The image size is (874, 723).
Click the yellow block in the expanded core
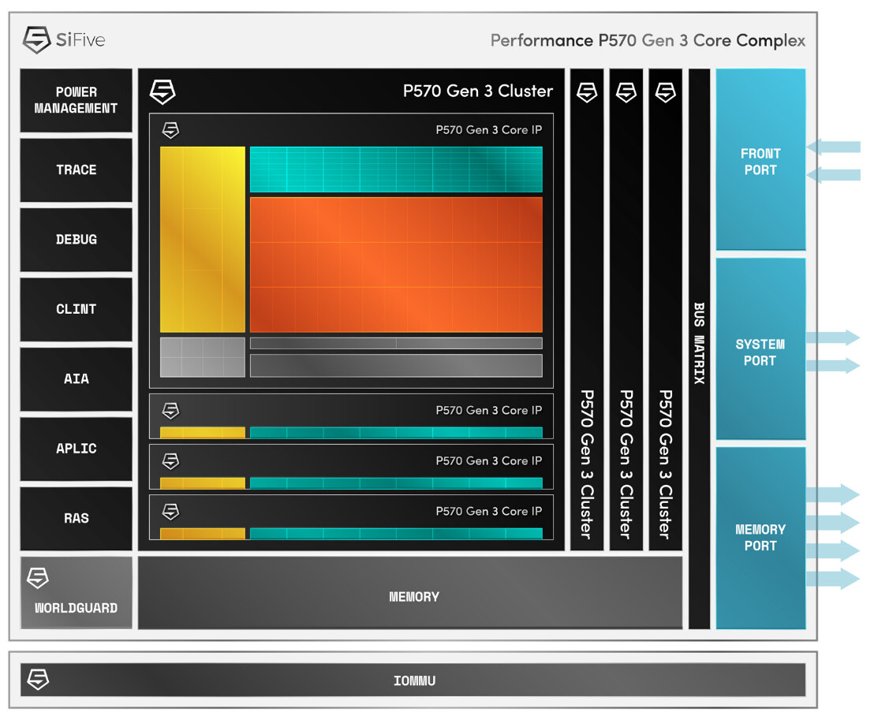pyautogui.click(x=203, y=240)
